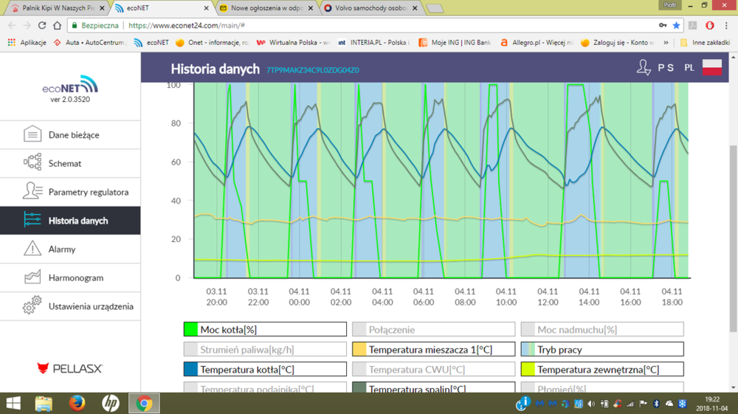Click the Temperatura kotła blue color swatch

[x=190, y=370]
